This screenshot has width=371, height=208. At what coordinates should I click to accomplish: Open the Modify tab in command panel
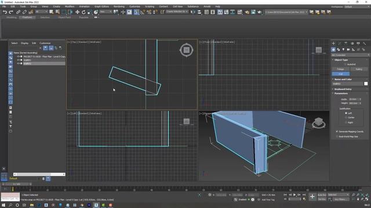(340, 44)
